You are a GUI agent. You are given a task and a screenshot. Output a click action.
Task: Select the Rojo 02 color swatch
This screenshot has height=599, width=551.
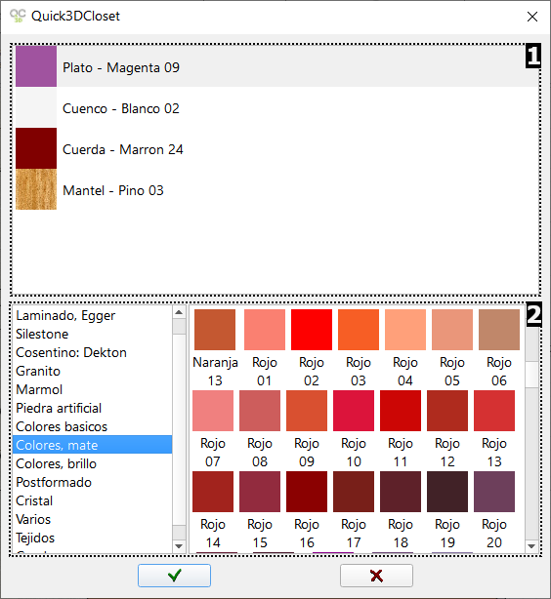tap(312, 330)
